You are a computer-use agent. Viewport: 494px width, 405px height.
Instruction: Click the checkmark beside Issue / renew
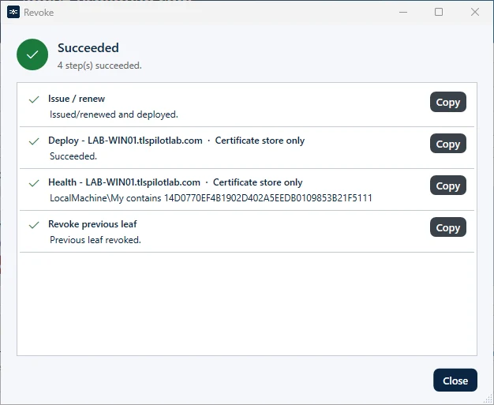coord(34,99)
